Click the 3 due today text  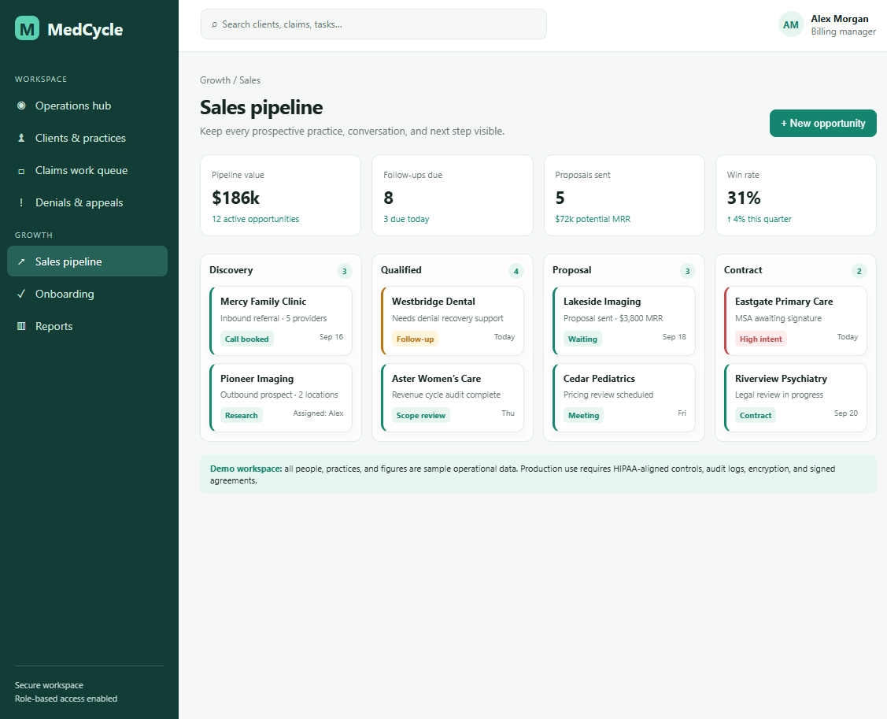[x=406, y=219]
